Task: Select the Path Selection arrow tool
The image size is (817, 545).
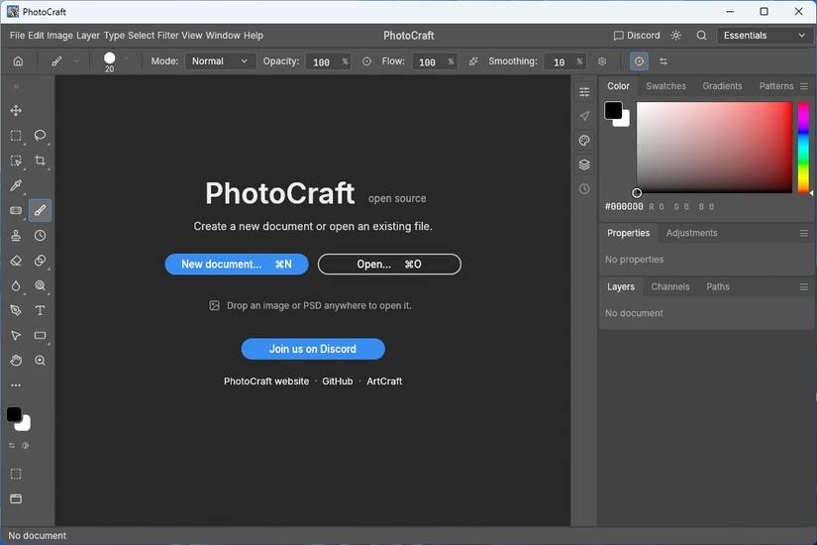Action: point(16,335)
